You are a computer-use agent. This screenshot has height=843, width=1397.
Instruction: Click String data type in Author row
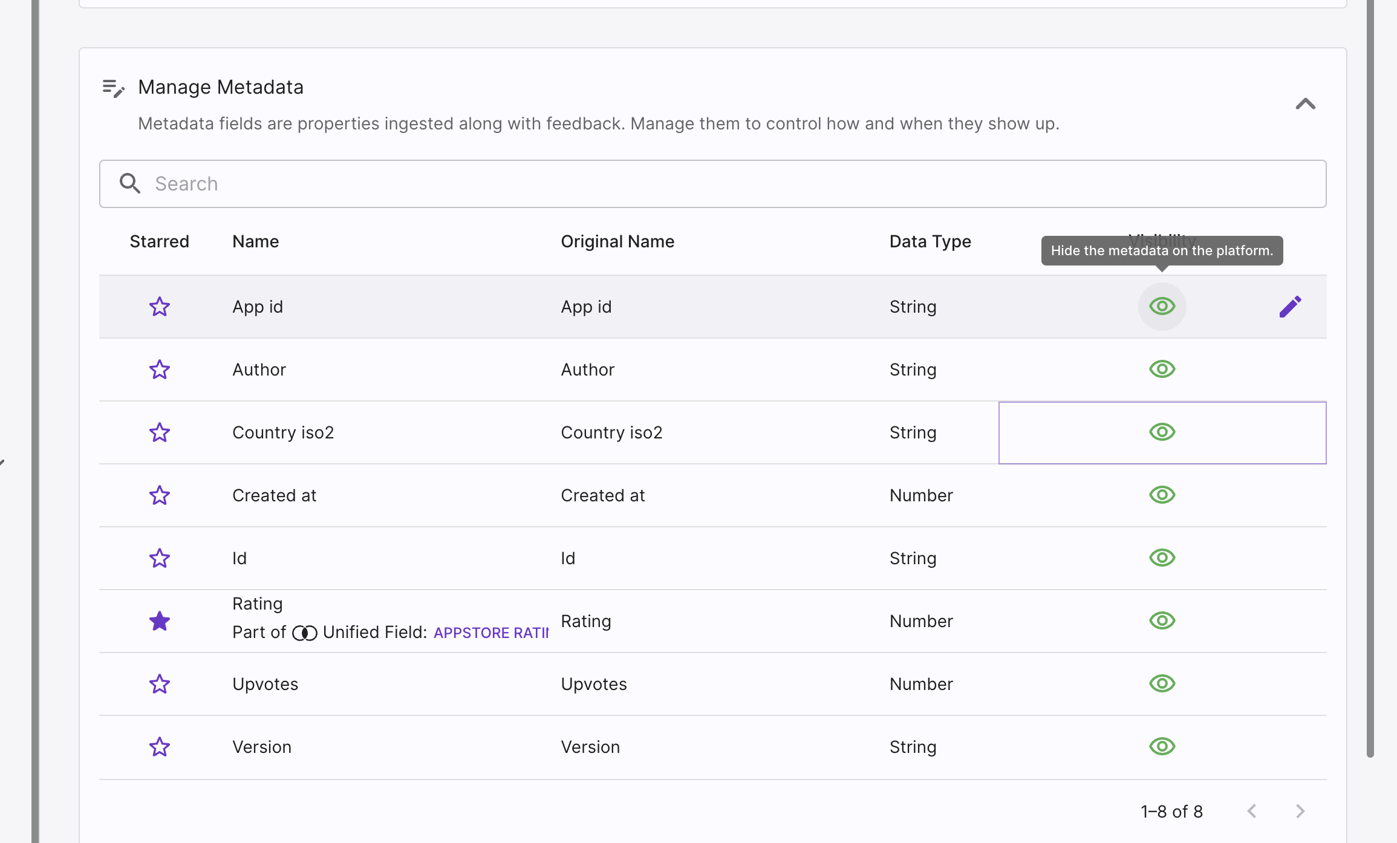click(913, 369)
